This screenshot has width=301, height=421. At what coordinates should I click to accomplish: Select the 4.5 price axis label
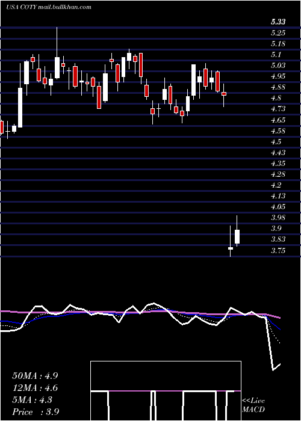(x=276, y=142)
